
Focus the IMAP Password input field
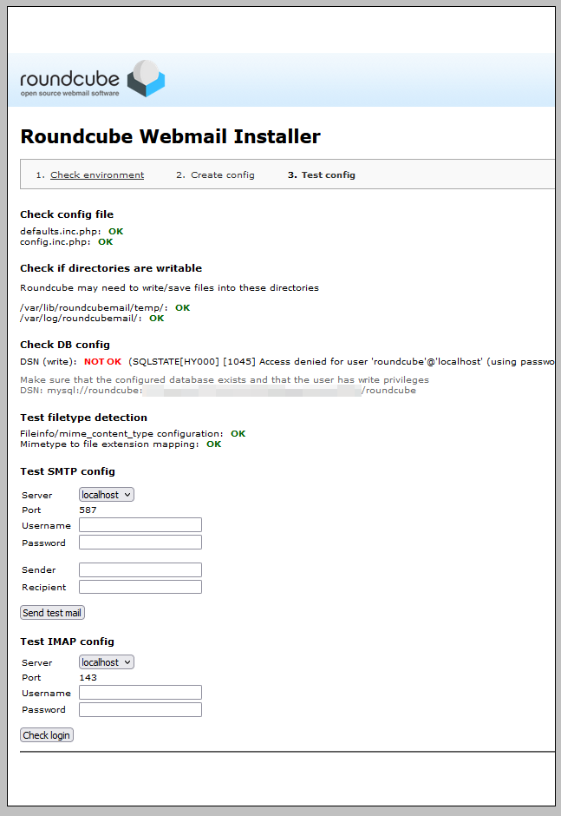[x=140, y=710]
